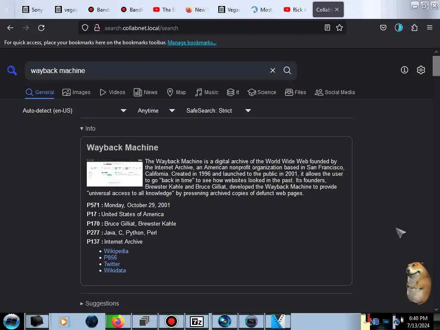This screenshot has height=330, width=440.
Task: Open the shield tracking protection icon
Action: 85,27
